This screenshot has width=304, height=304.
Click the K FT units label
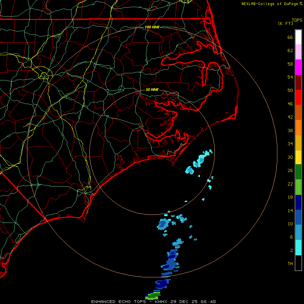tap(285, 23)
